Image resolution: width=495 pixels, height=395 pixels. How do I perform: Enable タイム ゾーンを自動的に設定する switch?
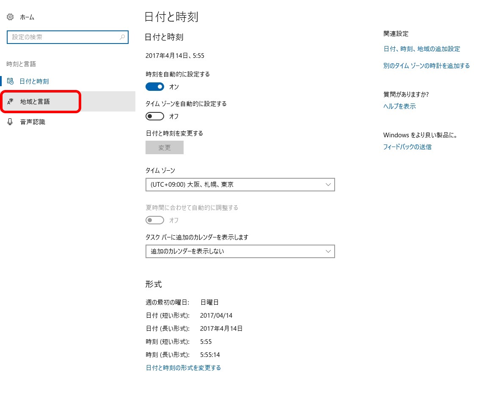pyautogui.click(x=155, y=116)
